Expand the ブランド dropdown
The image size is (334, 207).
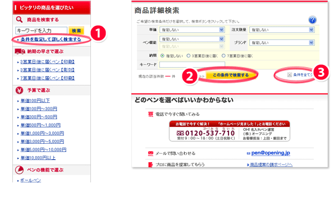point(282,43)
